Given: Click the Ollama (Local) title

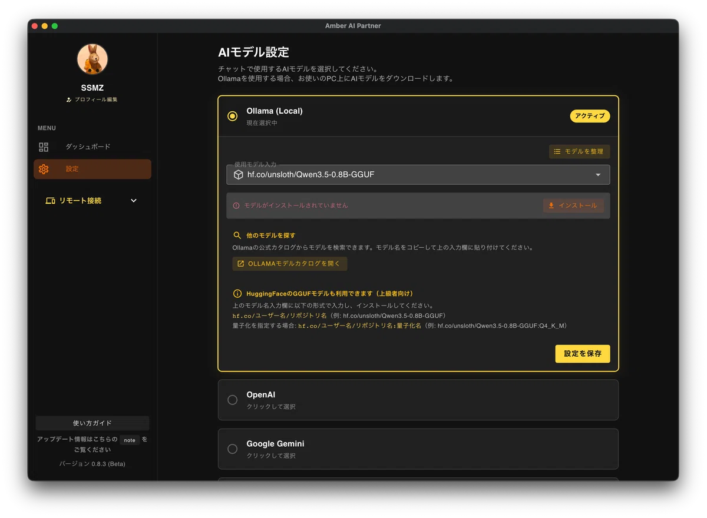Looking at the screenshot, I should tap(275, 111).
